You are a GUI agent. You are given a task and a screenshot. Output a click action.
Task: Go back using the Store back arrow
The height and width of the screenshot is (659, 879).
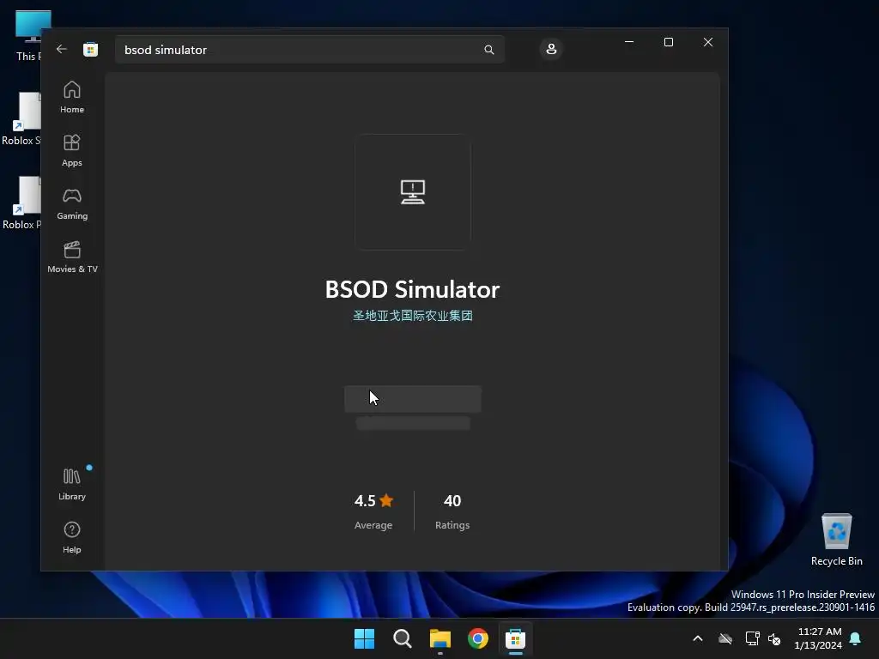[62, 49]
